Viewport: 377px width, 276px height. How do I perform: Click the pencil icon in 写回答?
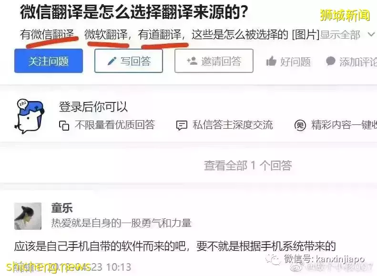point(112,61)
